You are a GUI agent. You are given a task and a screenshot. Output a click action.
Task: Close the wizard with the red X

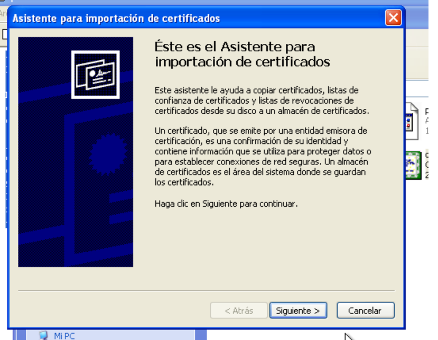[393, 17]
